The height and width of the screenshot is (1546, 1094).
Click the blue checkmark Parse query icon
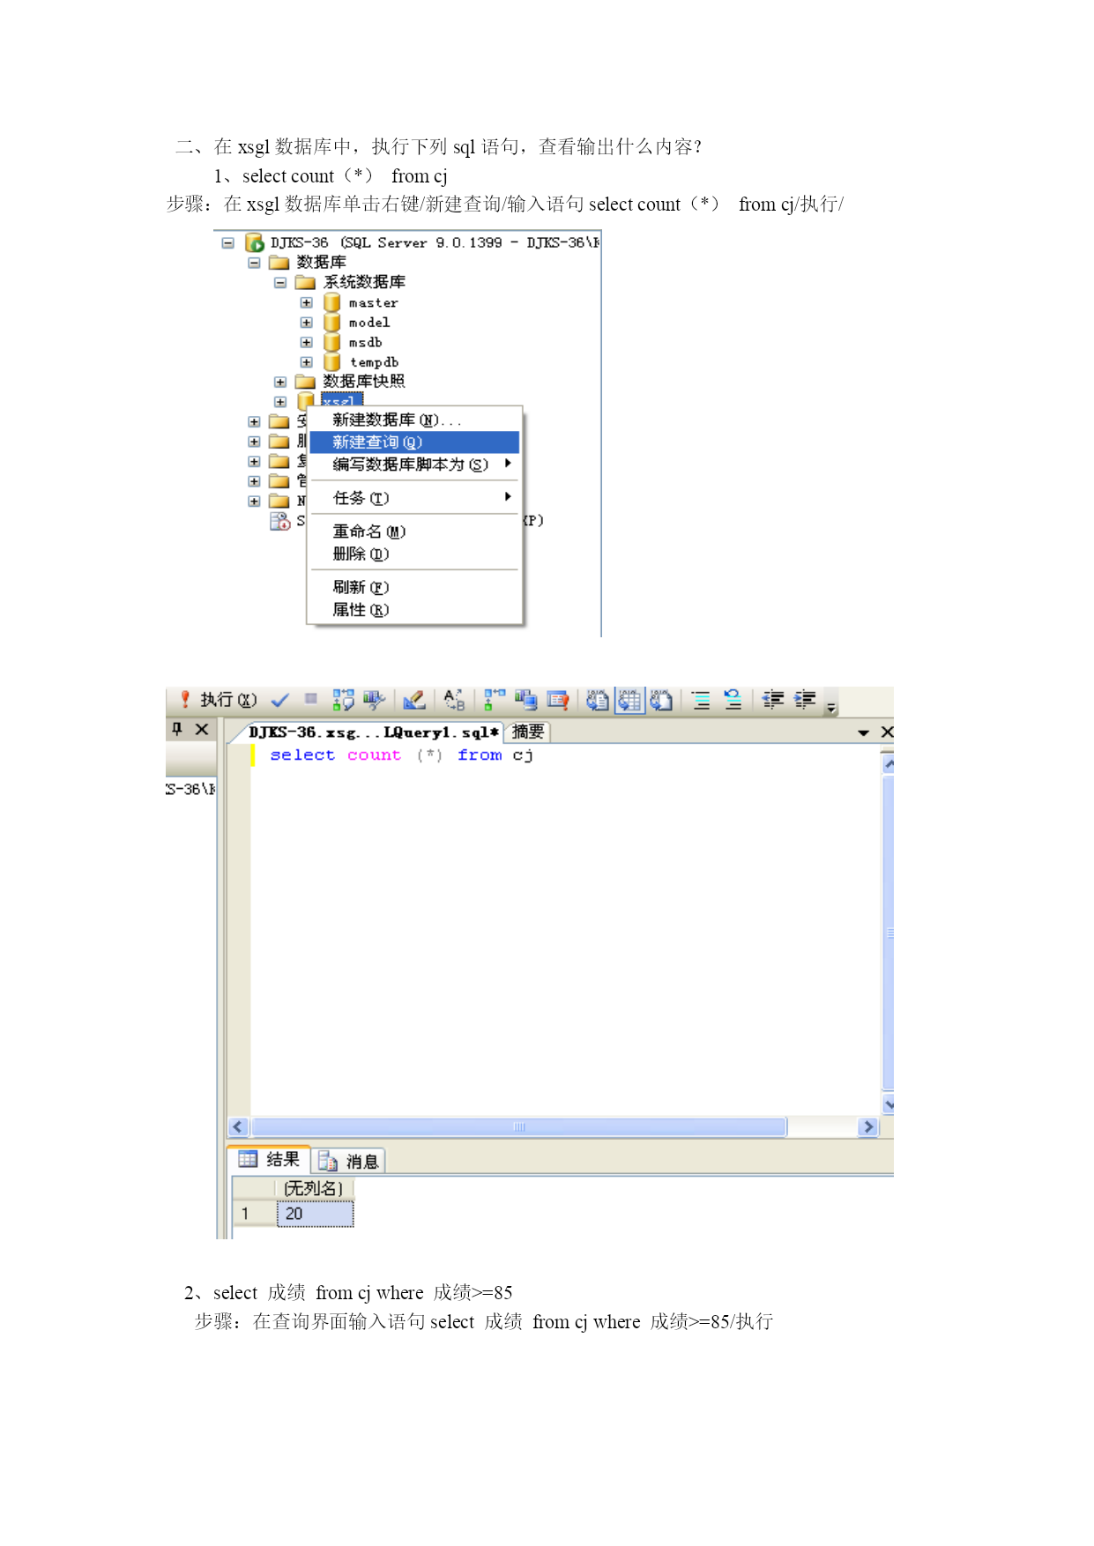[x=280, y=701]
